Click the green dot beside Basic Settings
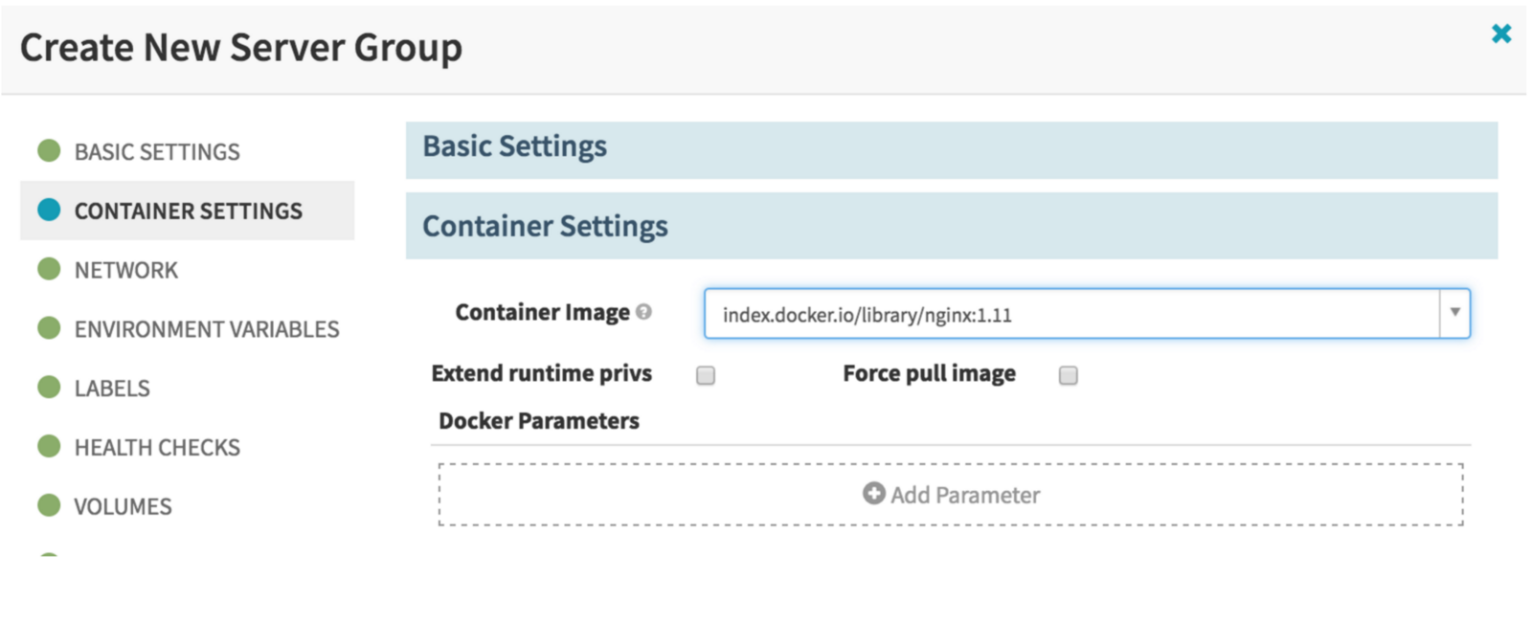The height and width of the screenshot is (623, 1532). pyautogui.click(x=49, y=150)
